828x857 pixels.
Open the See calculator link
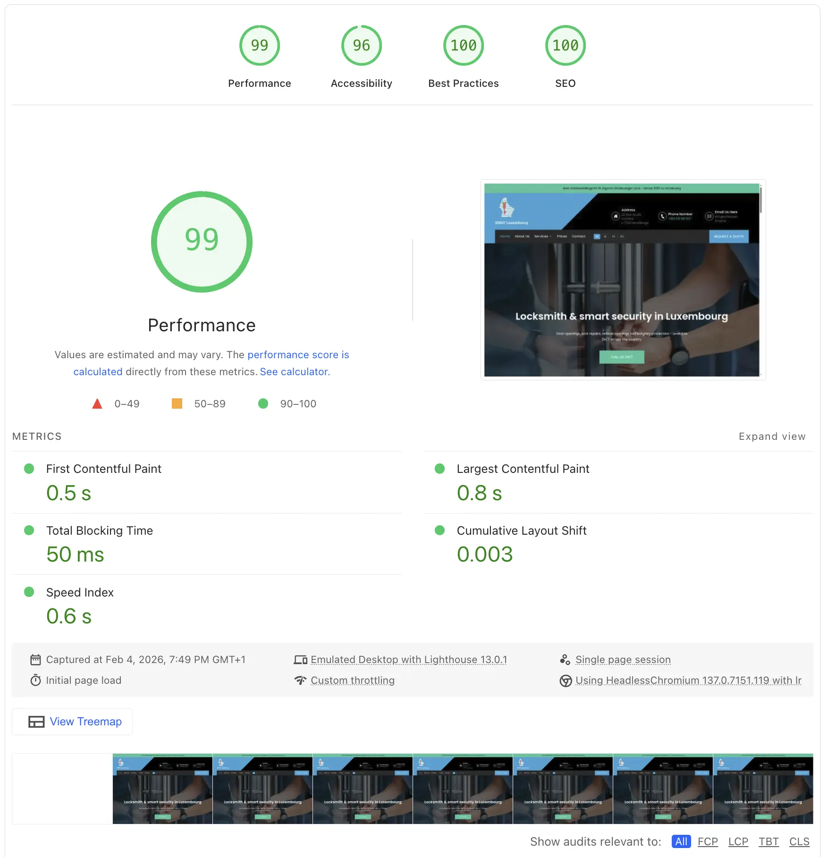tap(295, 371)
